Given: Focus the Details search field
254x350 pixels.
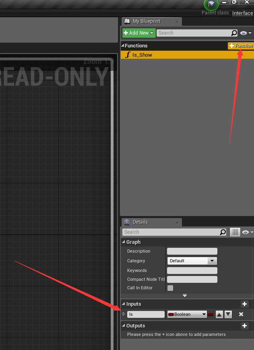Looking at the screenshot, I should click(171, 232).
